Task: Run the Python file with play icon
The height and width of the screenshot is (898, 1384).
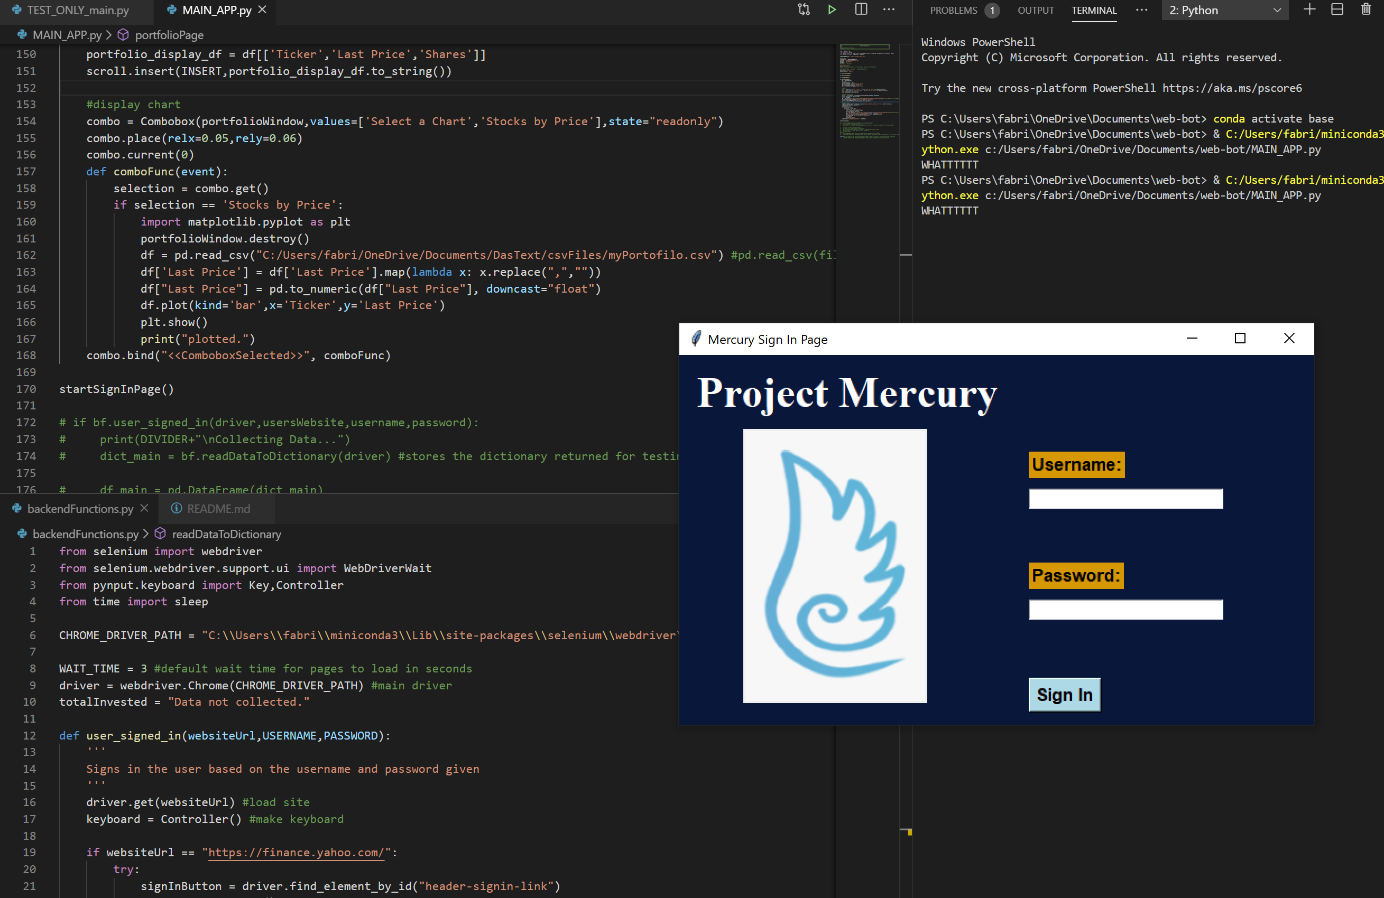Action: point(832,10)
